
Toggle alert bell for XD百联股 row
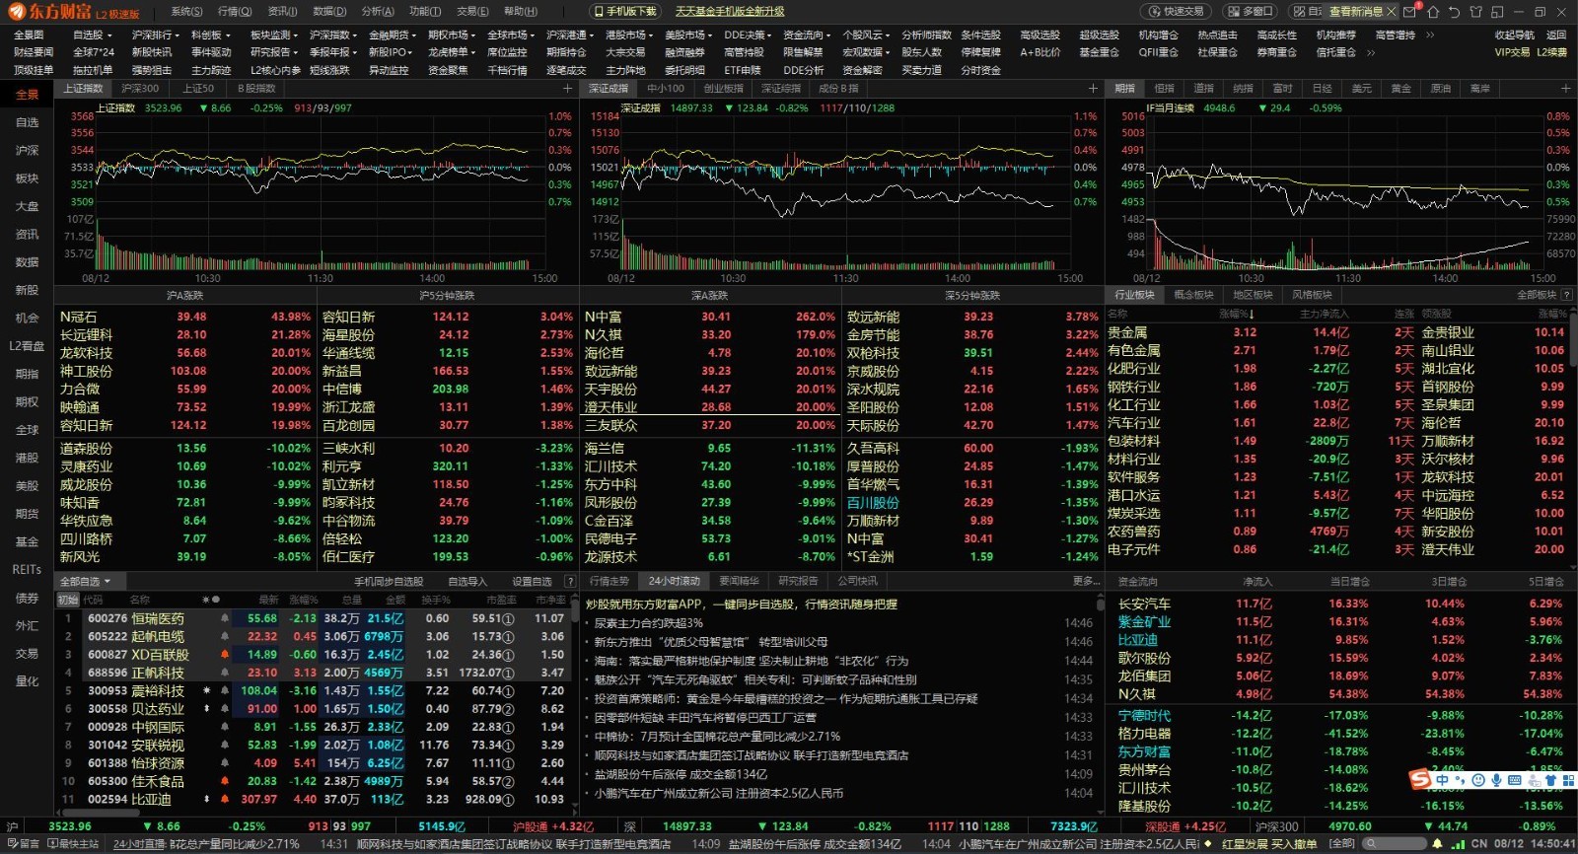[x=225, y=655]
